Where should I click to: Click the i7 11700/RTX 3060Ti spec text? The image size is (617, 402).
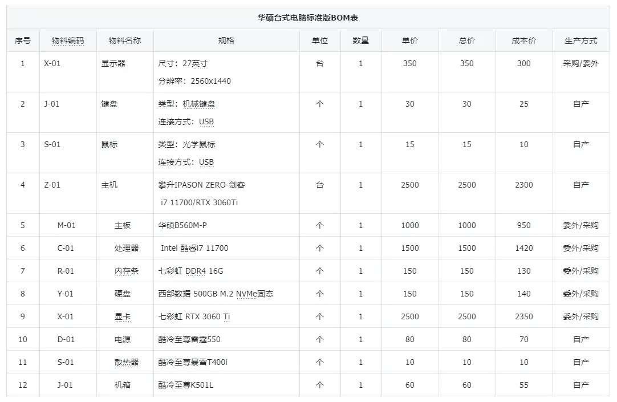[x=199, y=202]
